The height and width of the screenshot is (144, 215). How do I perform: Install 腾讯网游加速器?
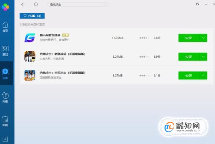click(189, 38)
